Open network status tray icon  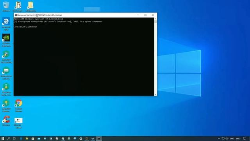point(223,139)
